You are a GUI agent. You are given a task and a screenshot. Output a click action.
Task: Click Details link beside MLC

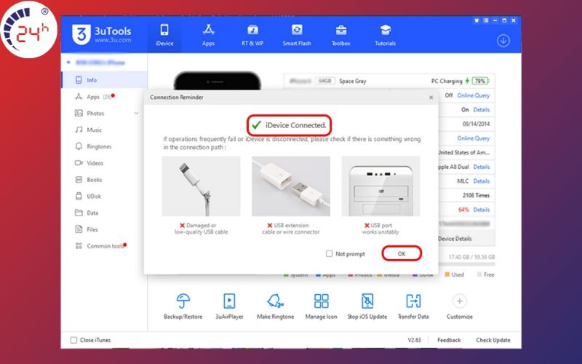(x=482, y=181)
